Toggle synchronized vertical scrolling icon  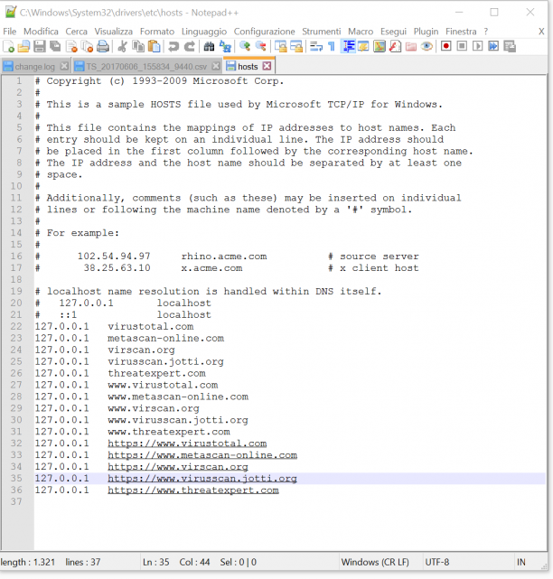coord(280,47)
